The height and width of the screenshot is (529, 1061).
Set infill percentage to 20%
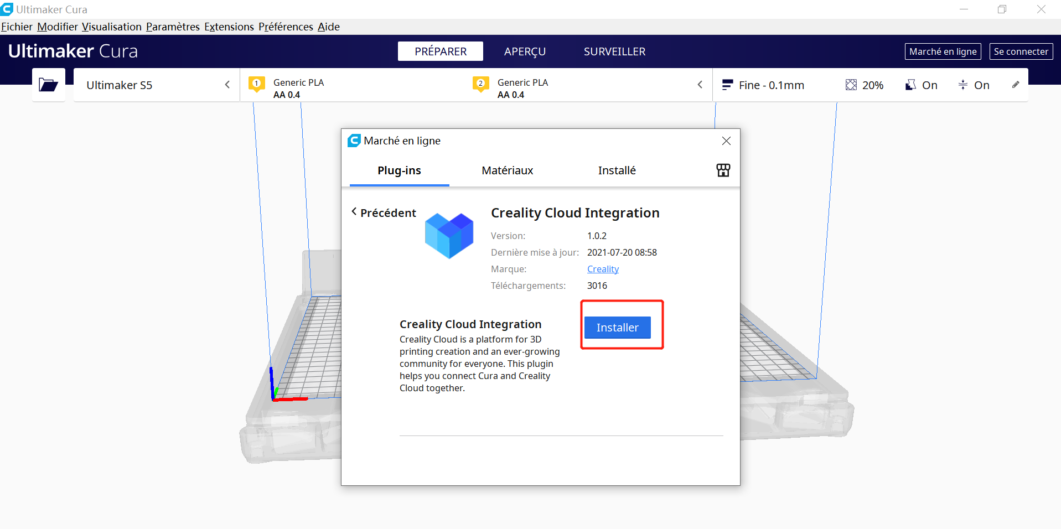tap(872, 85)
